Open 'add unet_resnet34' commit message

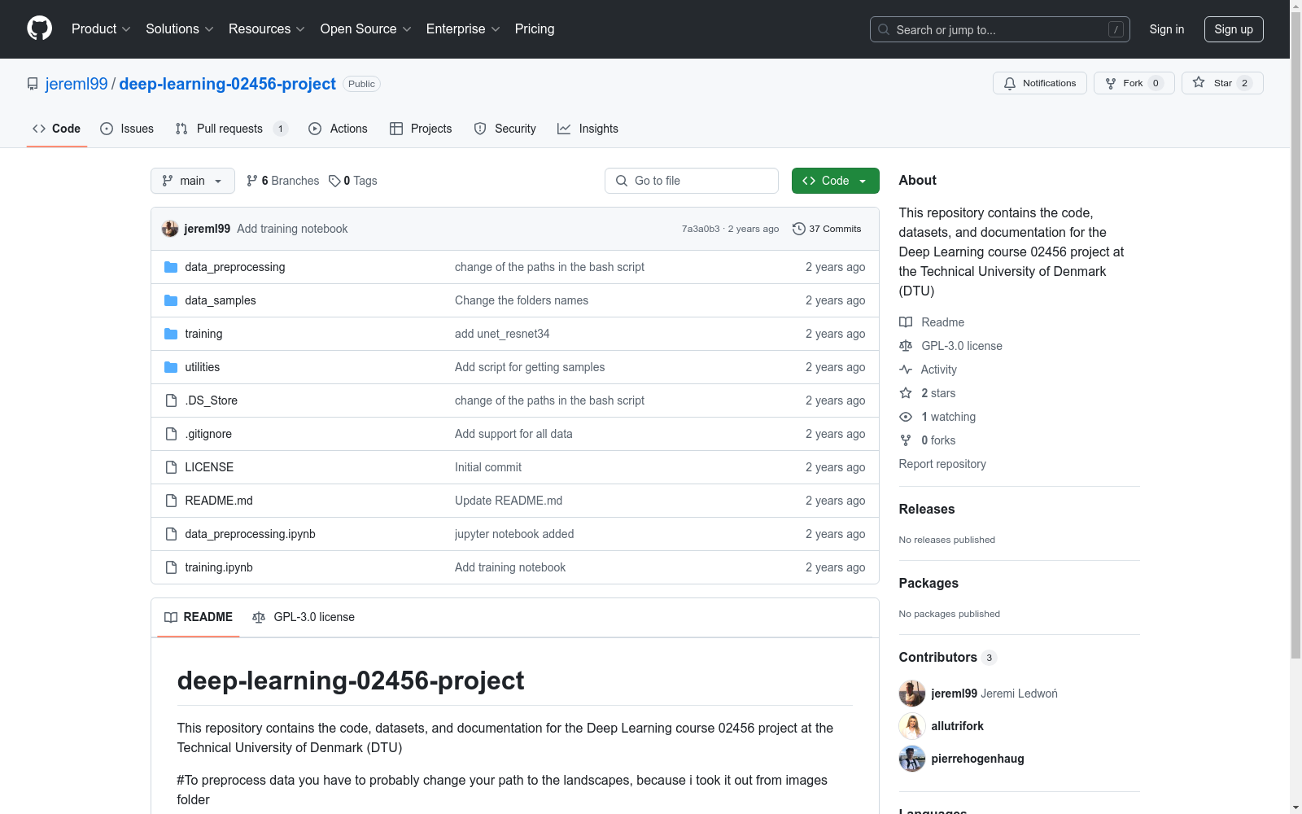pyautogui.click(x=502, y=334)
